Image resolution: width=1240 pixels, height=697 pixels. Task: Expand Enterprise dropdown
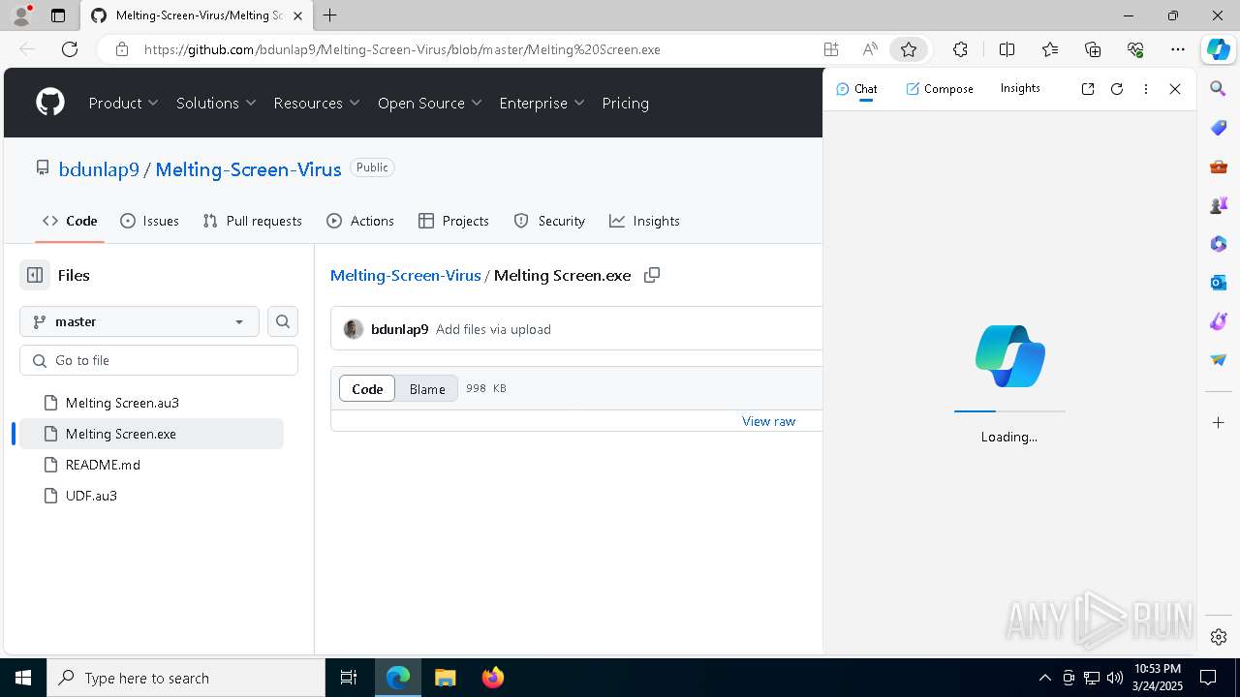click(x=542, y=103)
